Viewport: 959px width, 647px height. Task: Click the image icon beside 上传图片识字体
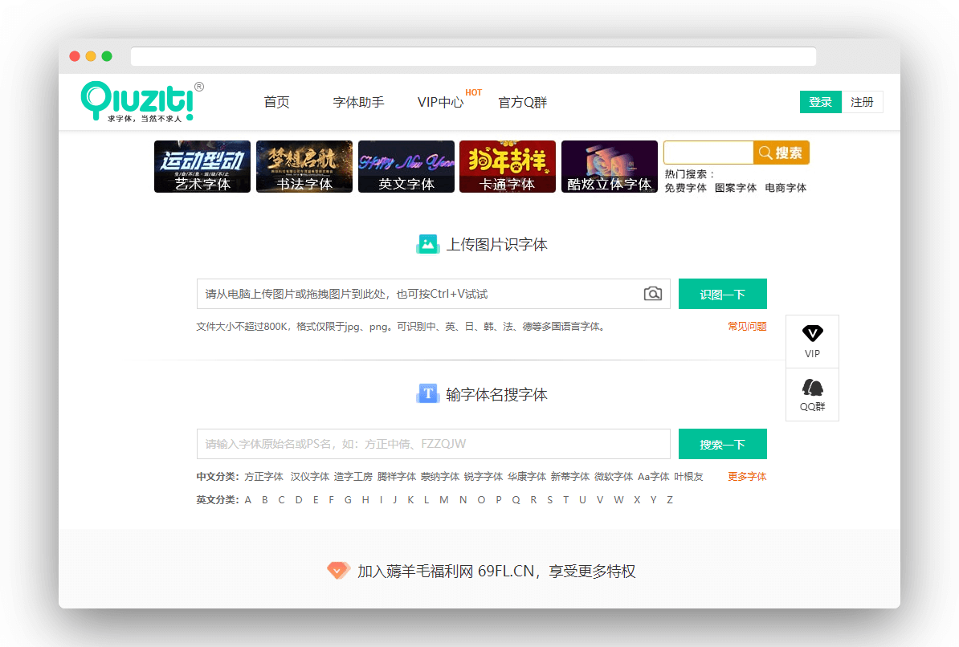click(x=427, y=244)
